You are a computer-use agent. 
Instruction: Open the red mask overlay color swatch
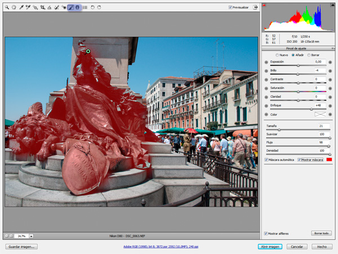tap(329, 160)
